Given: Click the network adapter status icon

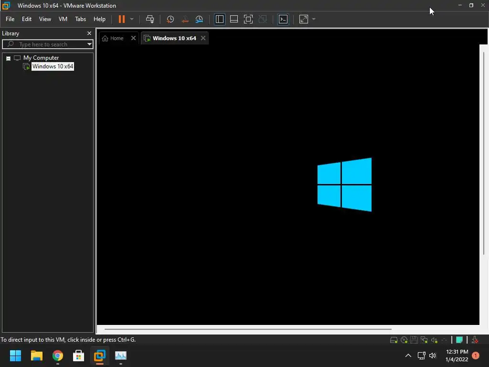Looking at the screenshot, I should pos(424,340).
